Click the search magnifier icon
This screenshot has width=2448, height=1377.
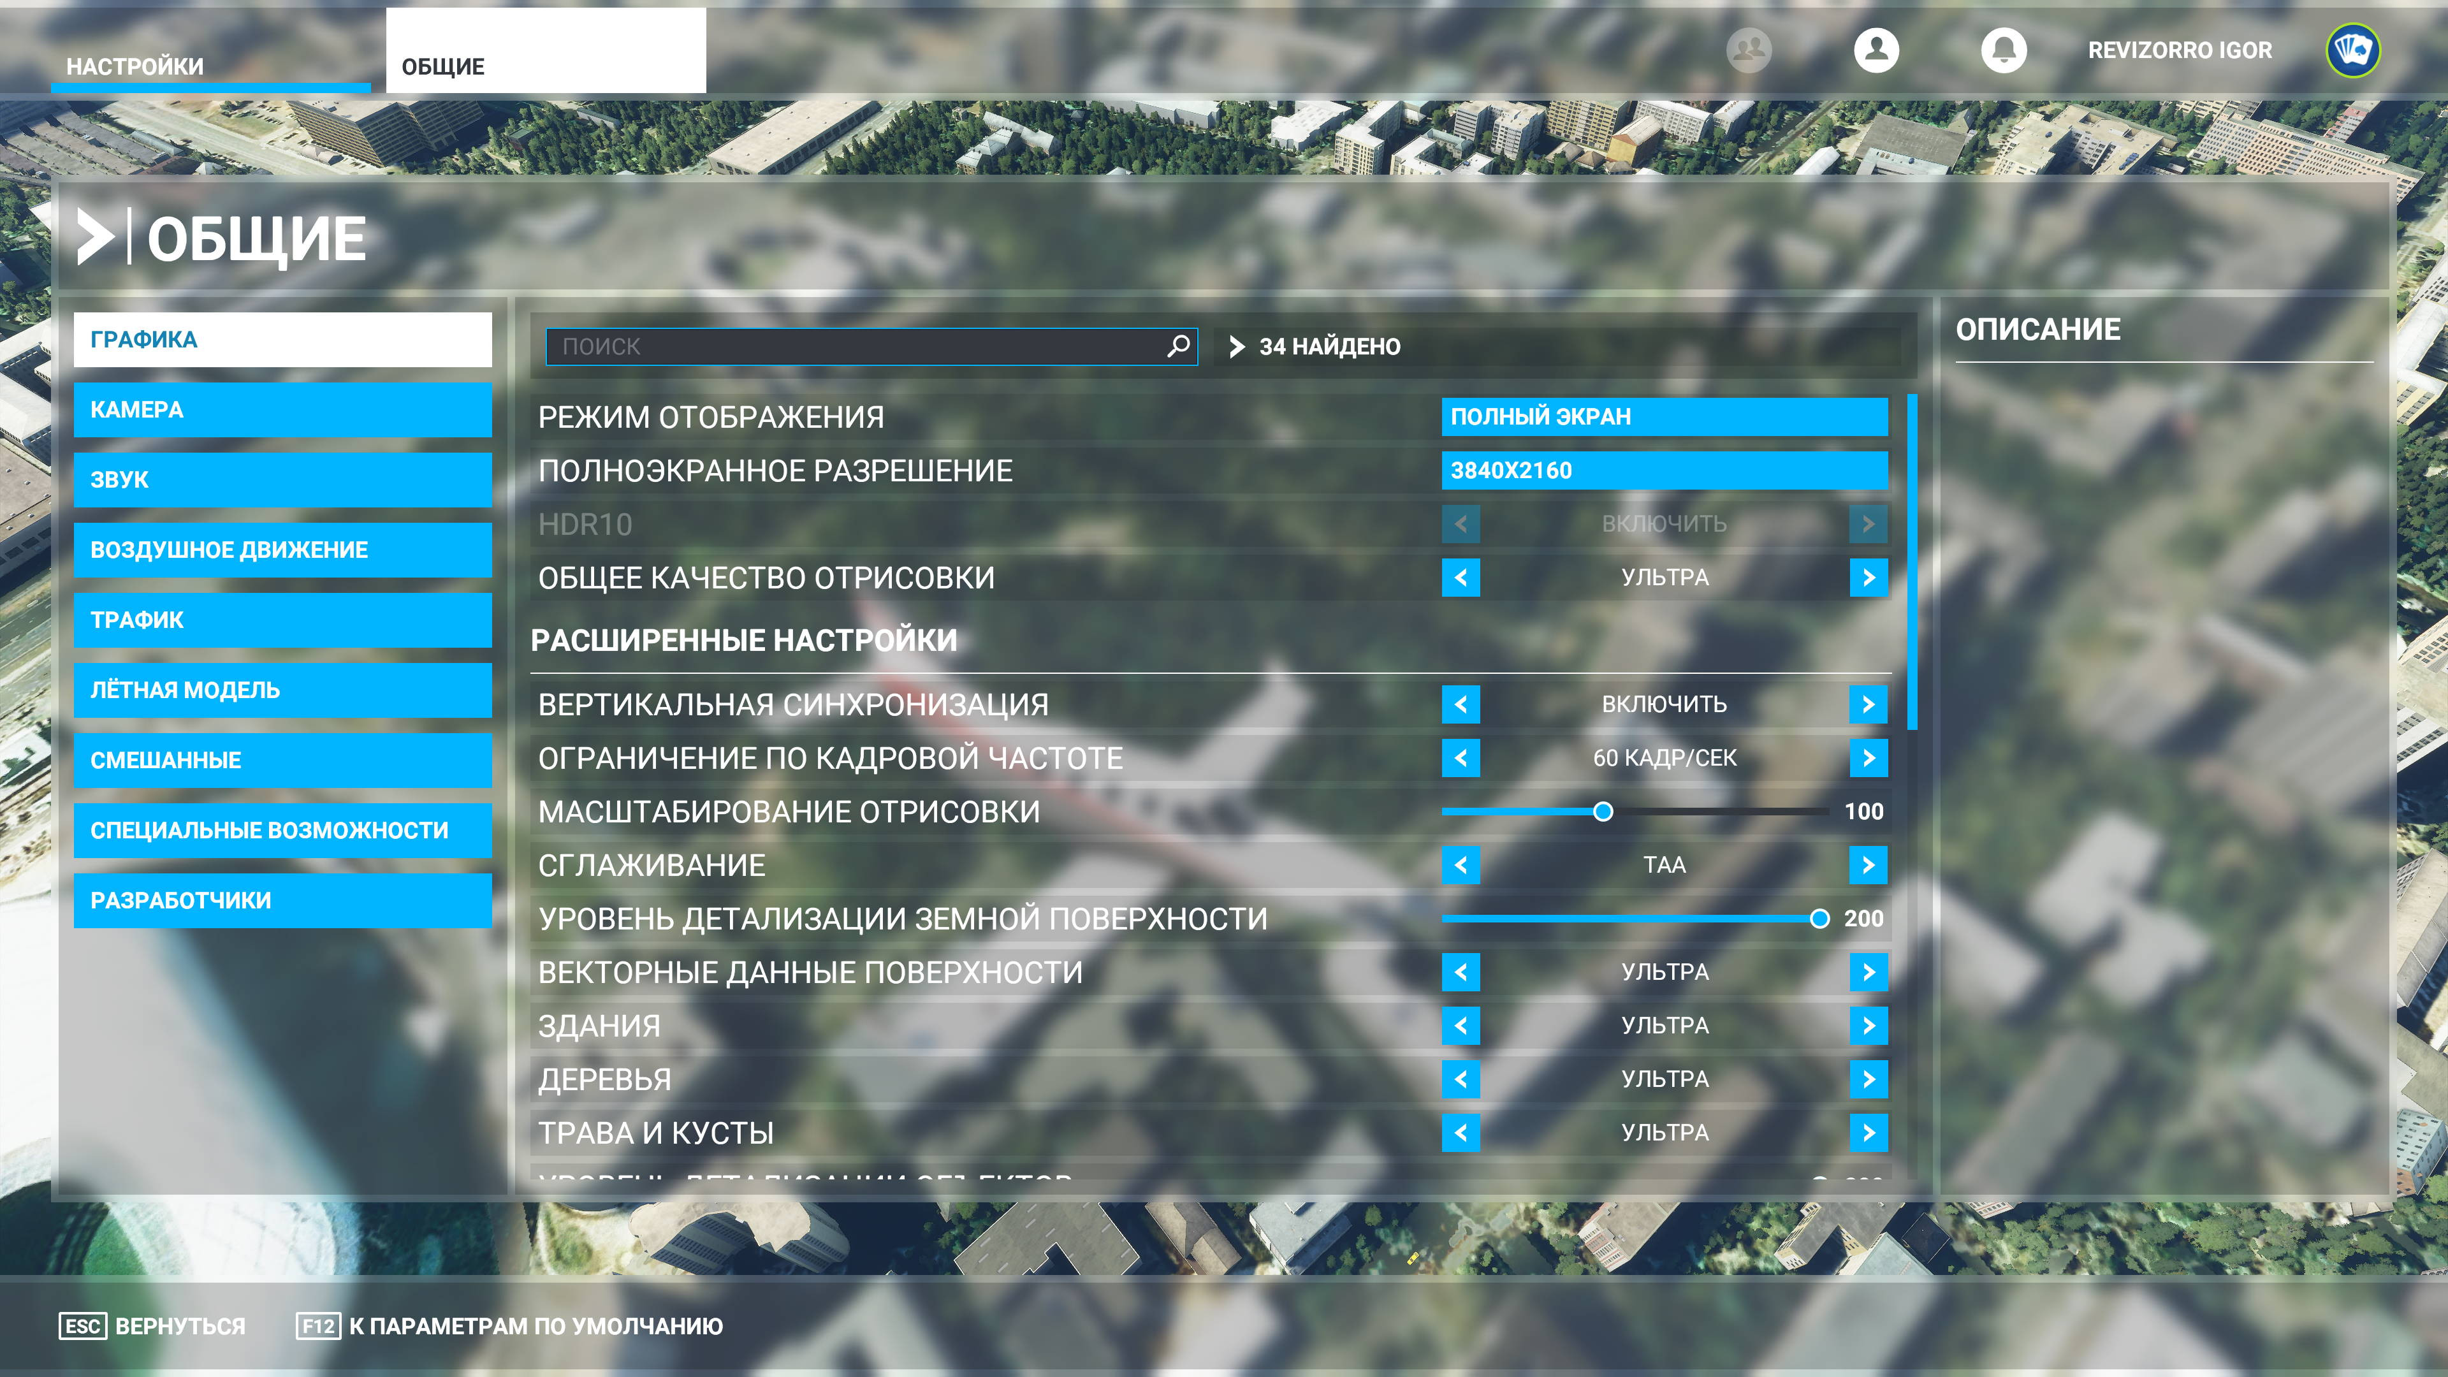1178,346
